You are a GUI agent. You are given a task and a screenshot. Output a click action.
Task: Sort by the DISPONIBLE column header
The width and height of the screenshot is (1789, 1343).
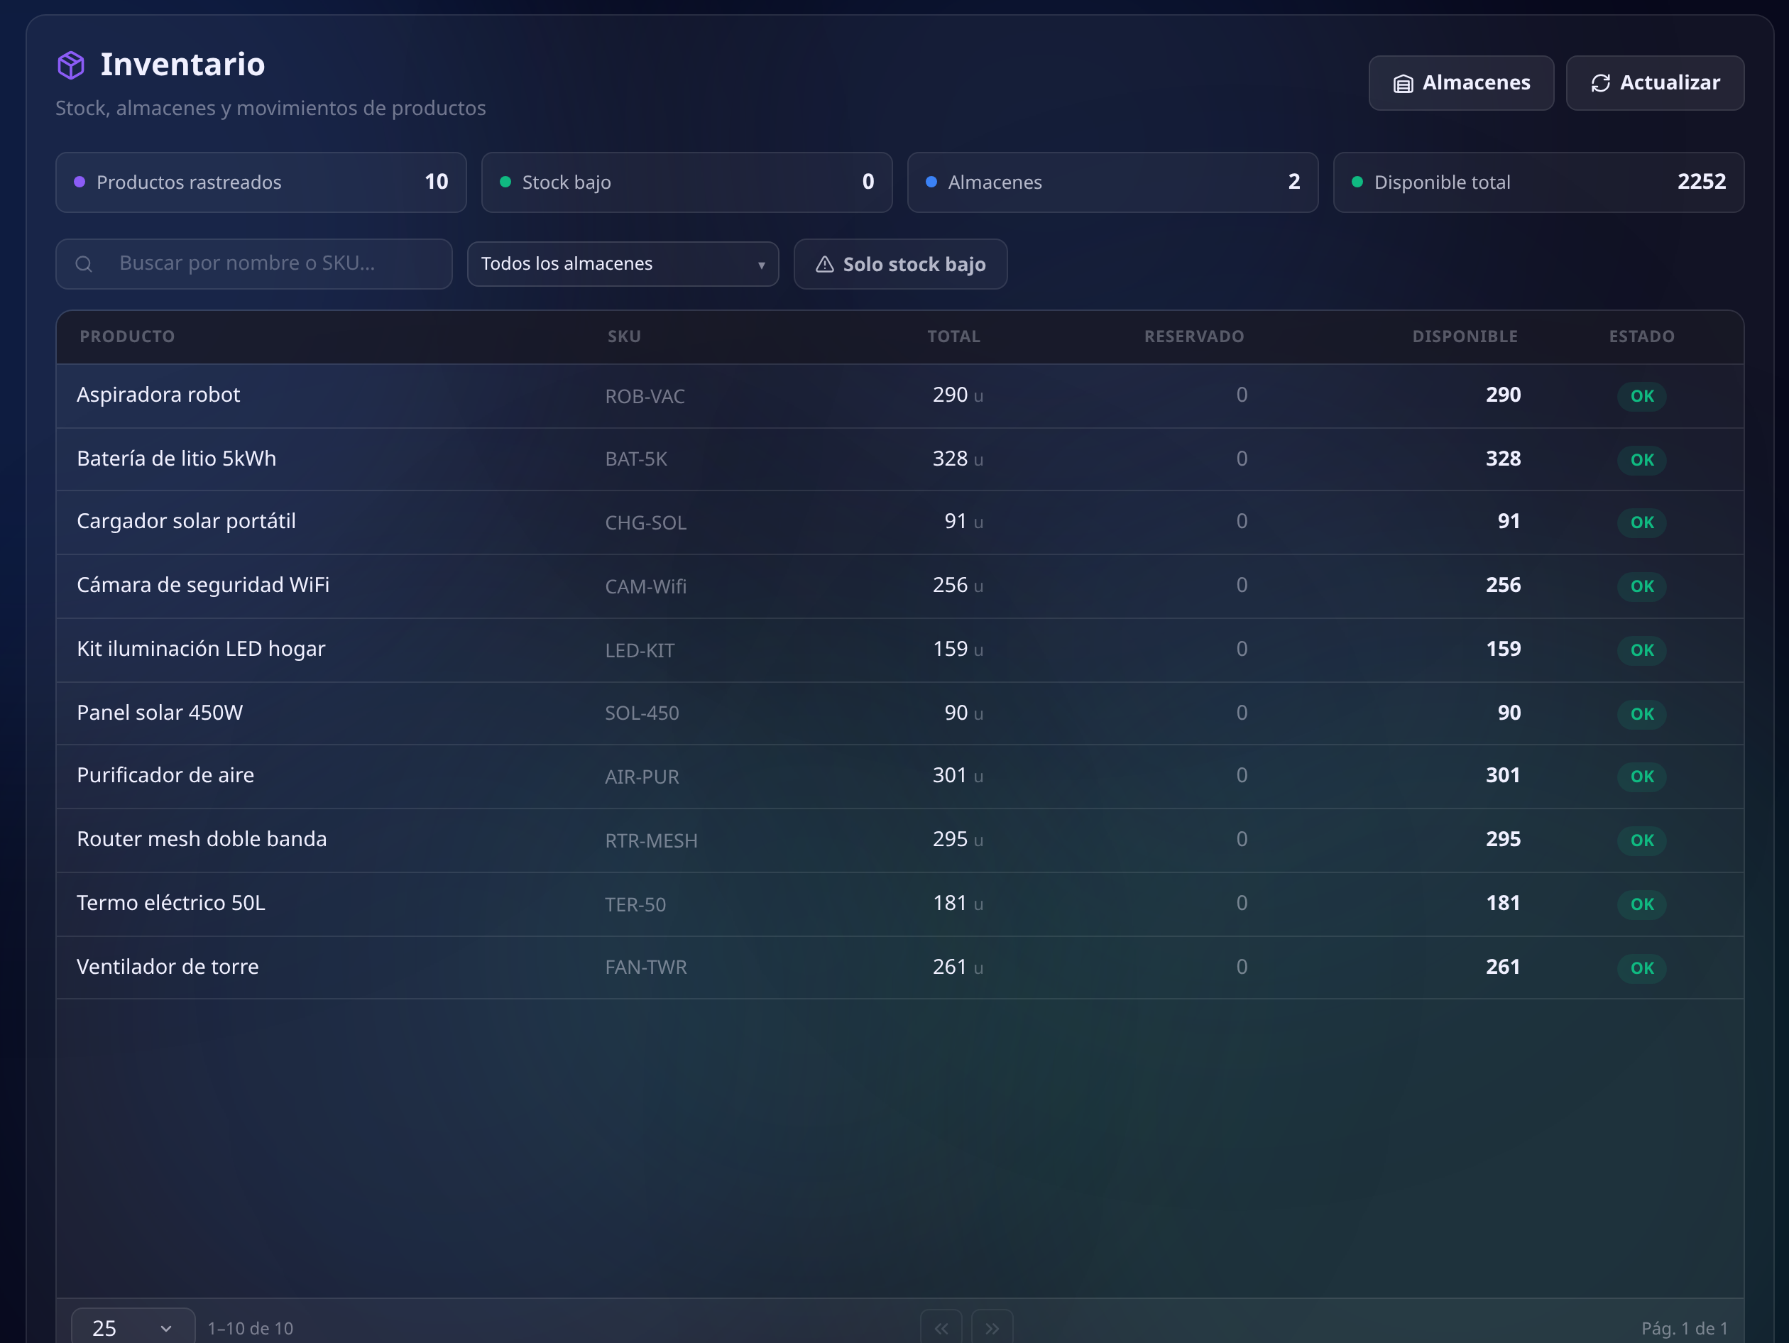click(x=1465, y=336)
